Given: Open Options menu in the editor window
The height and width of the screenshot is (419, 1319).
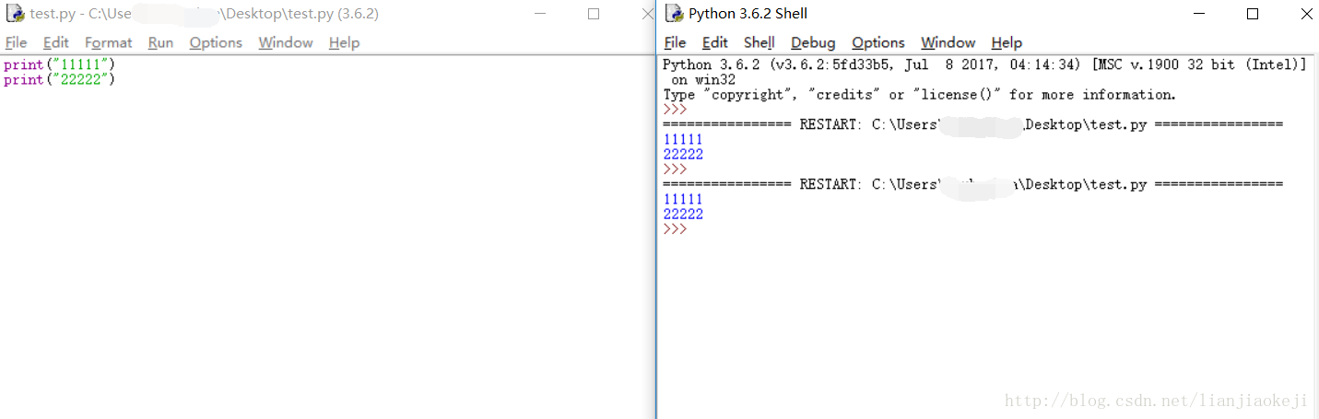Looking at the screenshot, I should pyautogui.click(x=216, y=42).
